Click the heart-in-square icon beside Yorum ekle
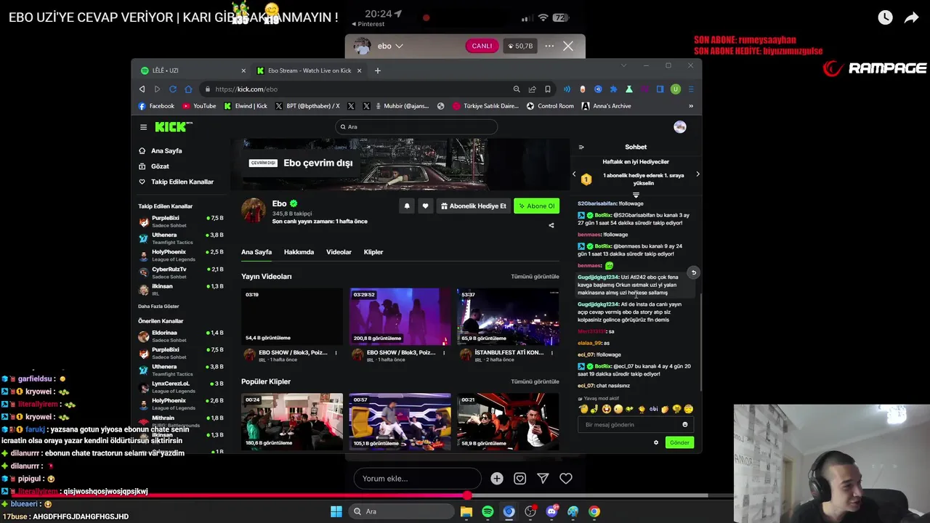Image resolution: width=930 pixels, height=523 pixels. [520, 479]
